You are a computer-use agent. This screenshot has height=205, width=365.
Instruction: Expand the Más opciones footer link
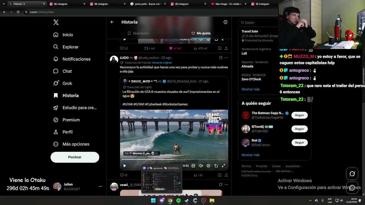point(284,171)
